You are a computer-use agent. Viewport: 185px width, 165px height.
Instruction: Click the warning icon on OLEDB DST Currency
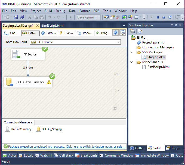[x=49, y=82]
